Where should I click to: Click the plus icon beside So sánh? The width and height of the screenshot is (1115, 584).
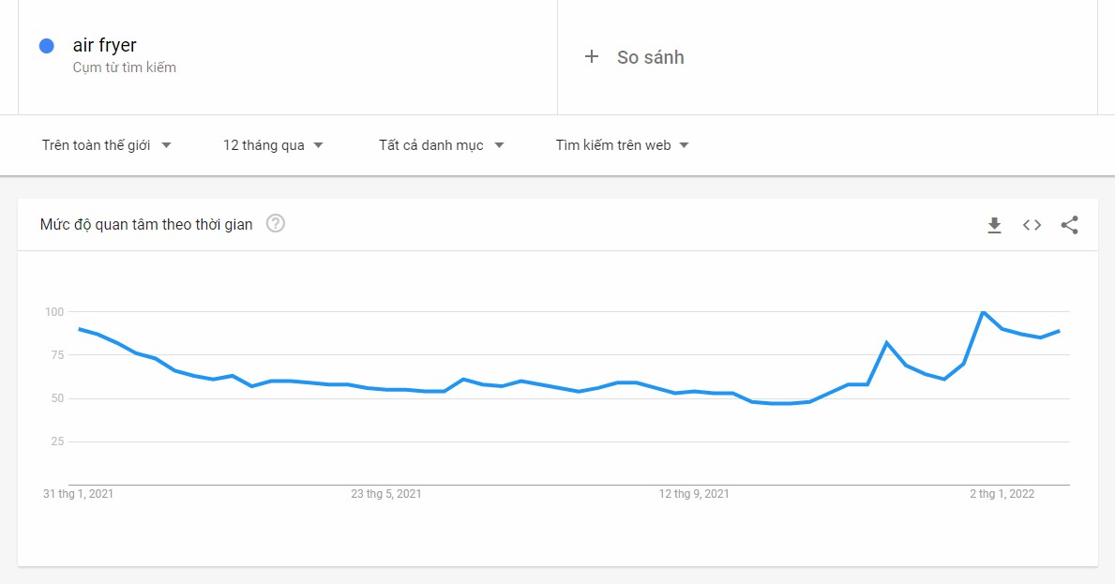click(x=592, y=57)
